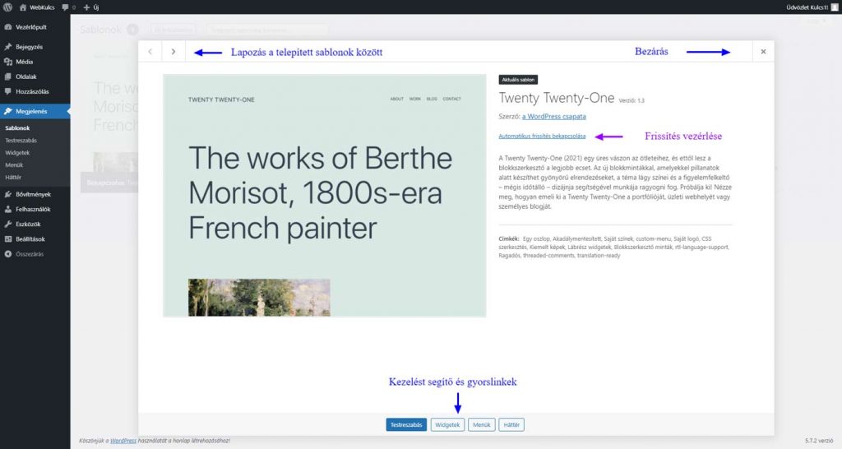
Task: Click the user avatar in the admin bar
Action: [x=835, y=7]
